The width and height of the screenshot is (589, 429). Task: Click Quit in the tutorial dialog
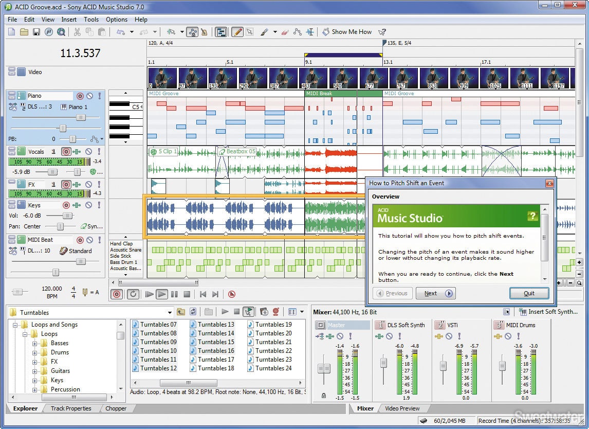pos(529,293)
